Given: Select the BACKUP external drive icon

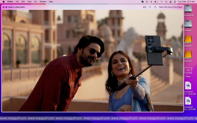Looking at the screenshot, I should pos(188,39).
